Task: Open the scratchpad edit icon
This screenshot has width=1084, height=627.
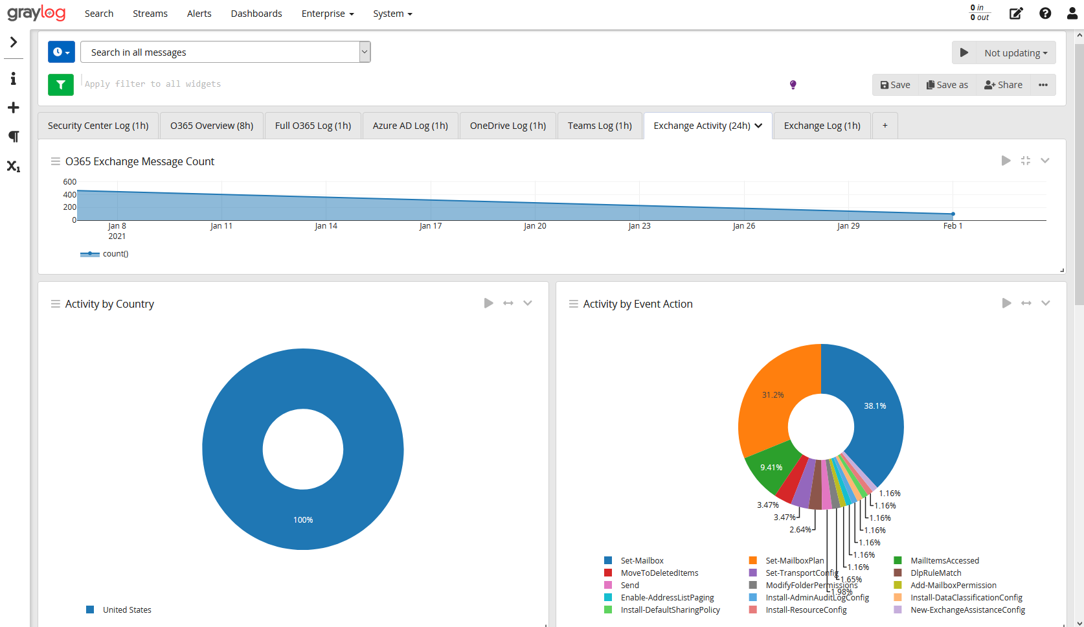Action: point(1016,14)
